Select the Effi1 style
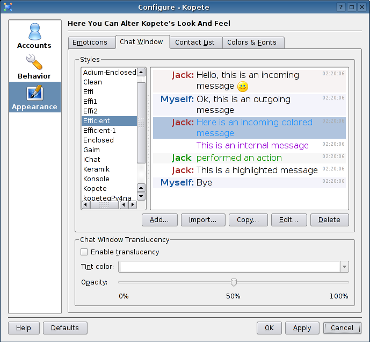Screen dimensions: 370x342 [109, 102]
